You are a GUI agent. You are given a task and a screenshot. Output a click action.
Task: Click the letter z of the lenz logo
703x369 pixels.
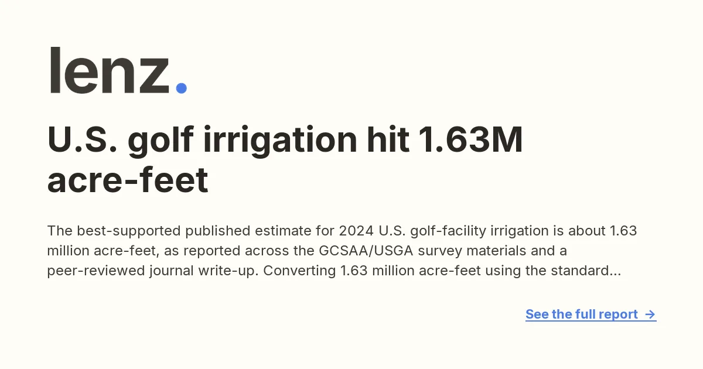152,77
